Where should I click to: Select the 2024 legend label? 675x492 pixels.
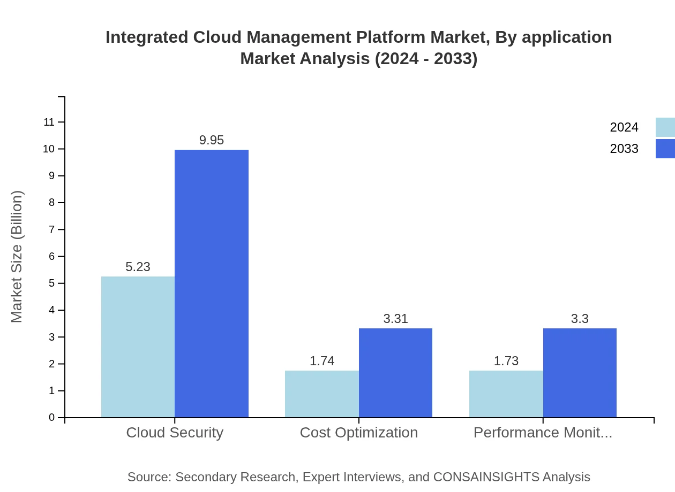[624, 127]
